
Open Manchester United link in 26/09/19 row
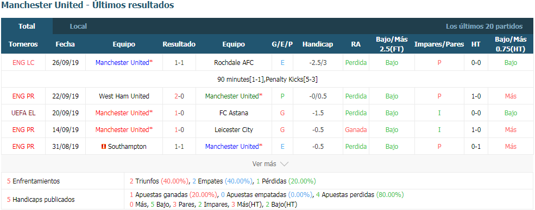[124, 63]
